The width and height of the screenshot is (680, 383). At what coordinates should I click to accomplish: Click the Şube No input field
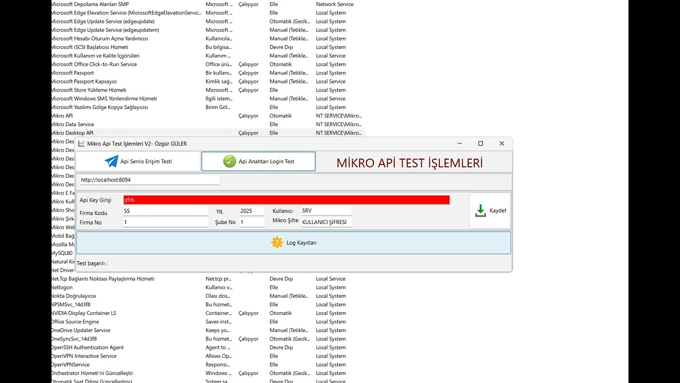pyautogui.click(x=252, y=222)
